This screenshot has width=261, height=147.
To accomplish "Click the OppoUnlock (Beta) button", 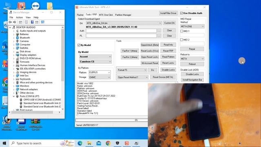I will 150,45.
